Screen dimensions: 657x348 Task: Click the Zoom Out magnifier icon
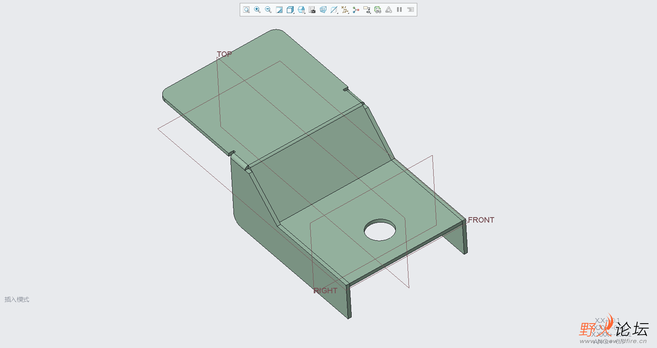click(x=268, y=10)
